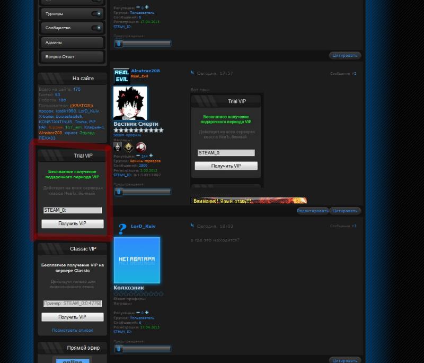Click the gold star award icon
424x363 pixels.
129,147
